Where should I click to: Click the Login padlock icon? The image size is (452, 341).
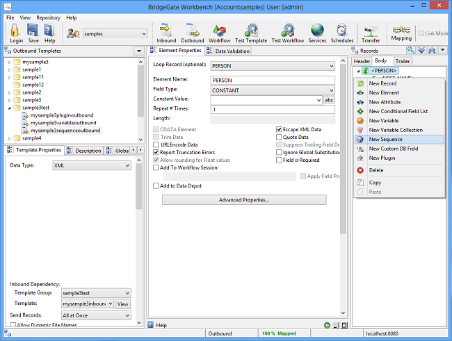(15, 31)
